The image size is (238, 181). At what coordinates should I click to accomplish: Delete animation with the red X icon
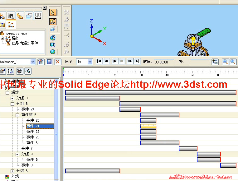coord(57,62)
